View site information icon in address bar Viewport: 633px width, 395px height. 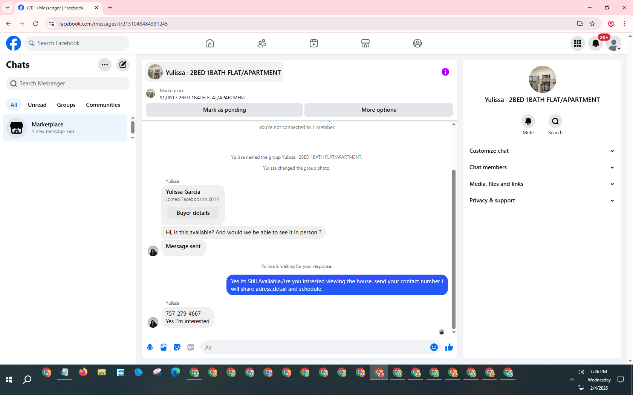tap(52, 24)
